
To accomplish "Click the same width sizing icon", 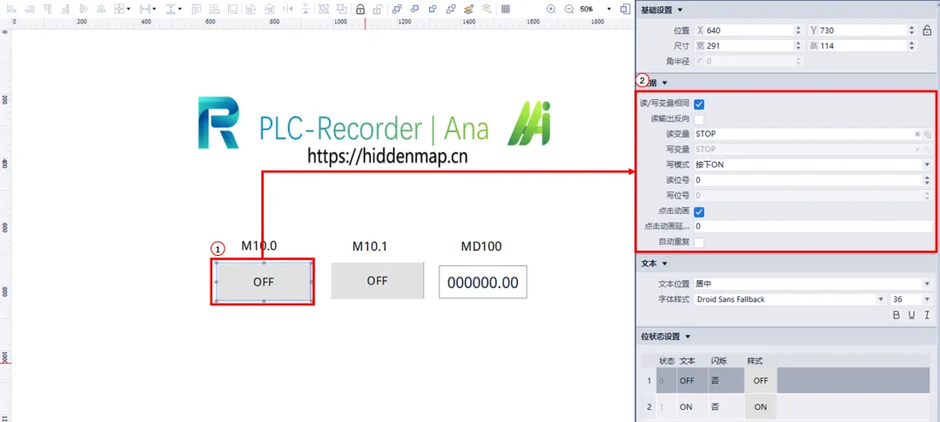I will pos(197,9).
